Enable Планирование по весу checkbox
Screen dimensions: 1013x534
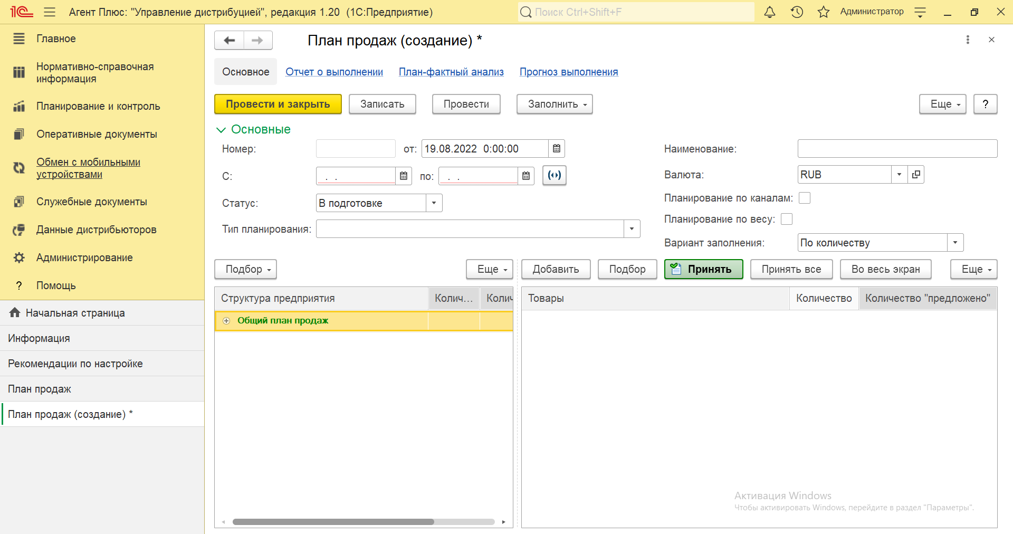point(787,219)
